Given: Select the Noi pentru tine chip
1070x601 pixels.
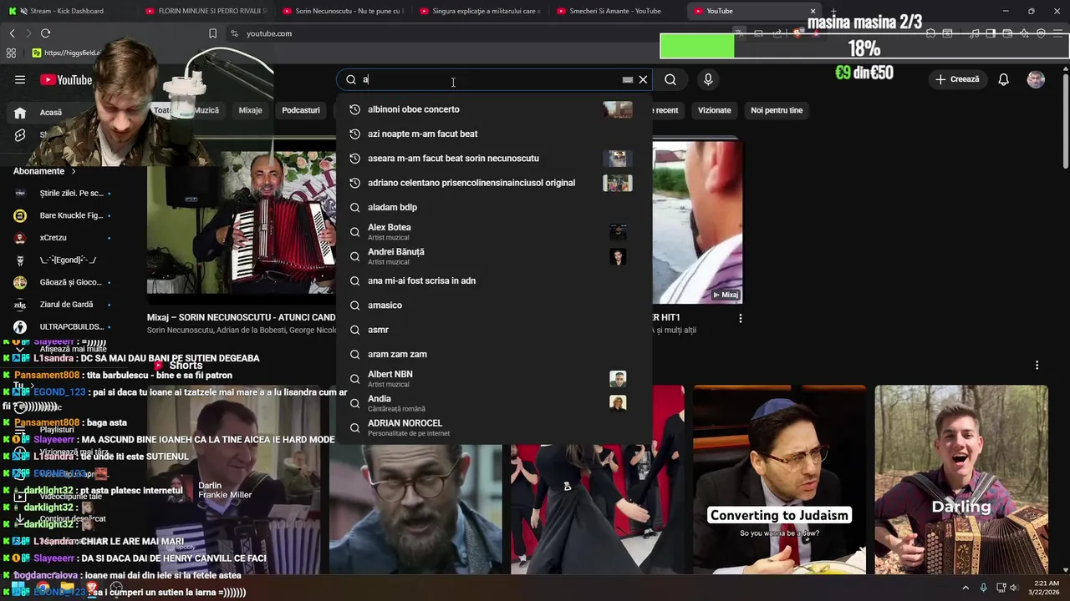Looking at the screenshot, I should (777, 110).
